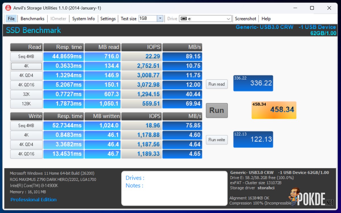The image size is (341, 213).
Task: Run the 128K read test
Action: click(26, 104)
